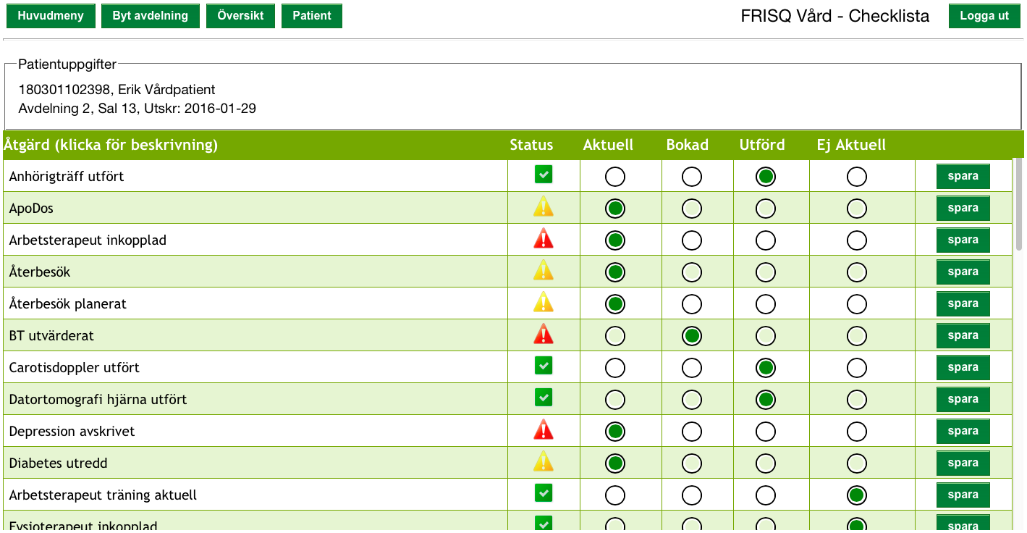Set BT utvärderat to Utförd
The height and width of the screenshot is (533, 1027).
(x=766, y=336)
